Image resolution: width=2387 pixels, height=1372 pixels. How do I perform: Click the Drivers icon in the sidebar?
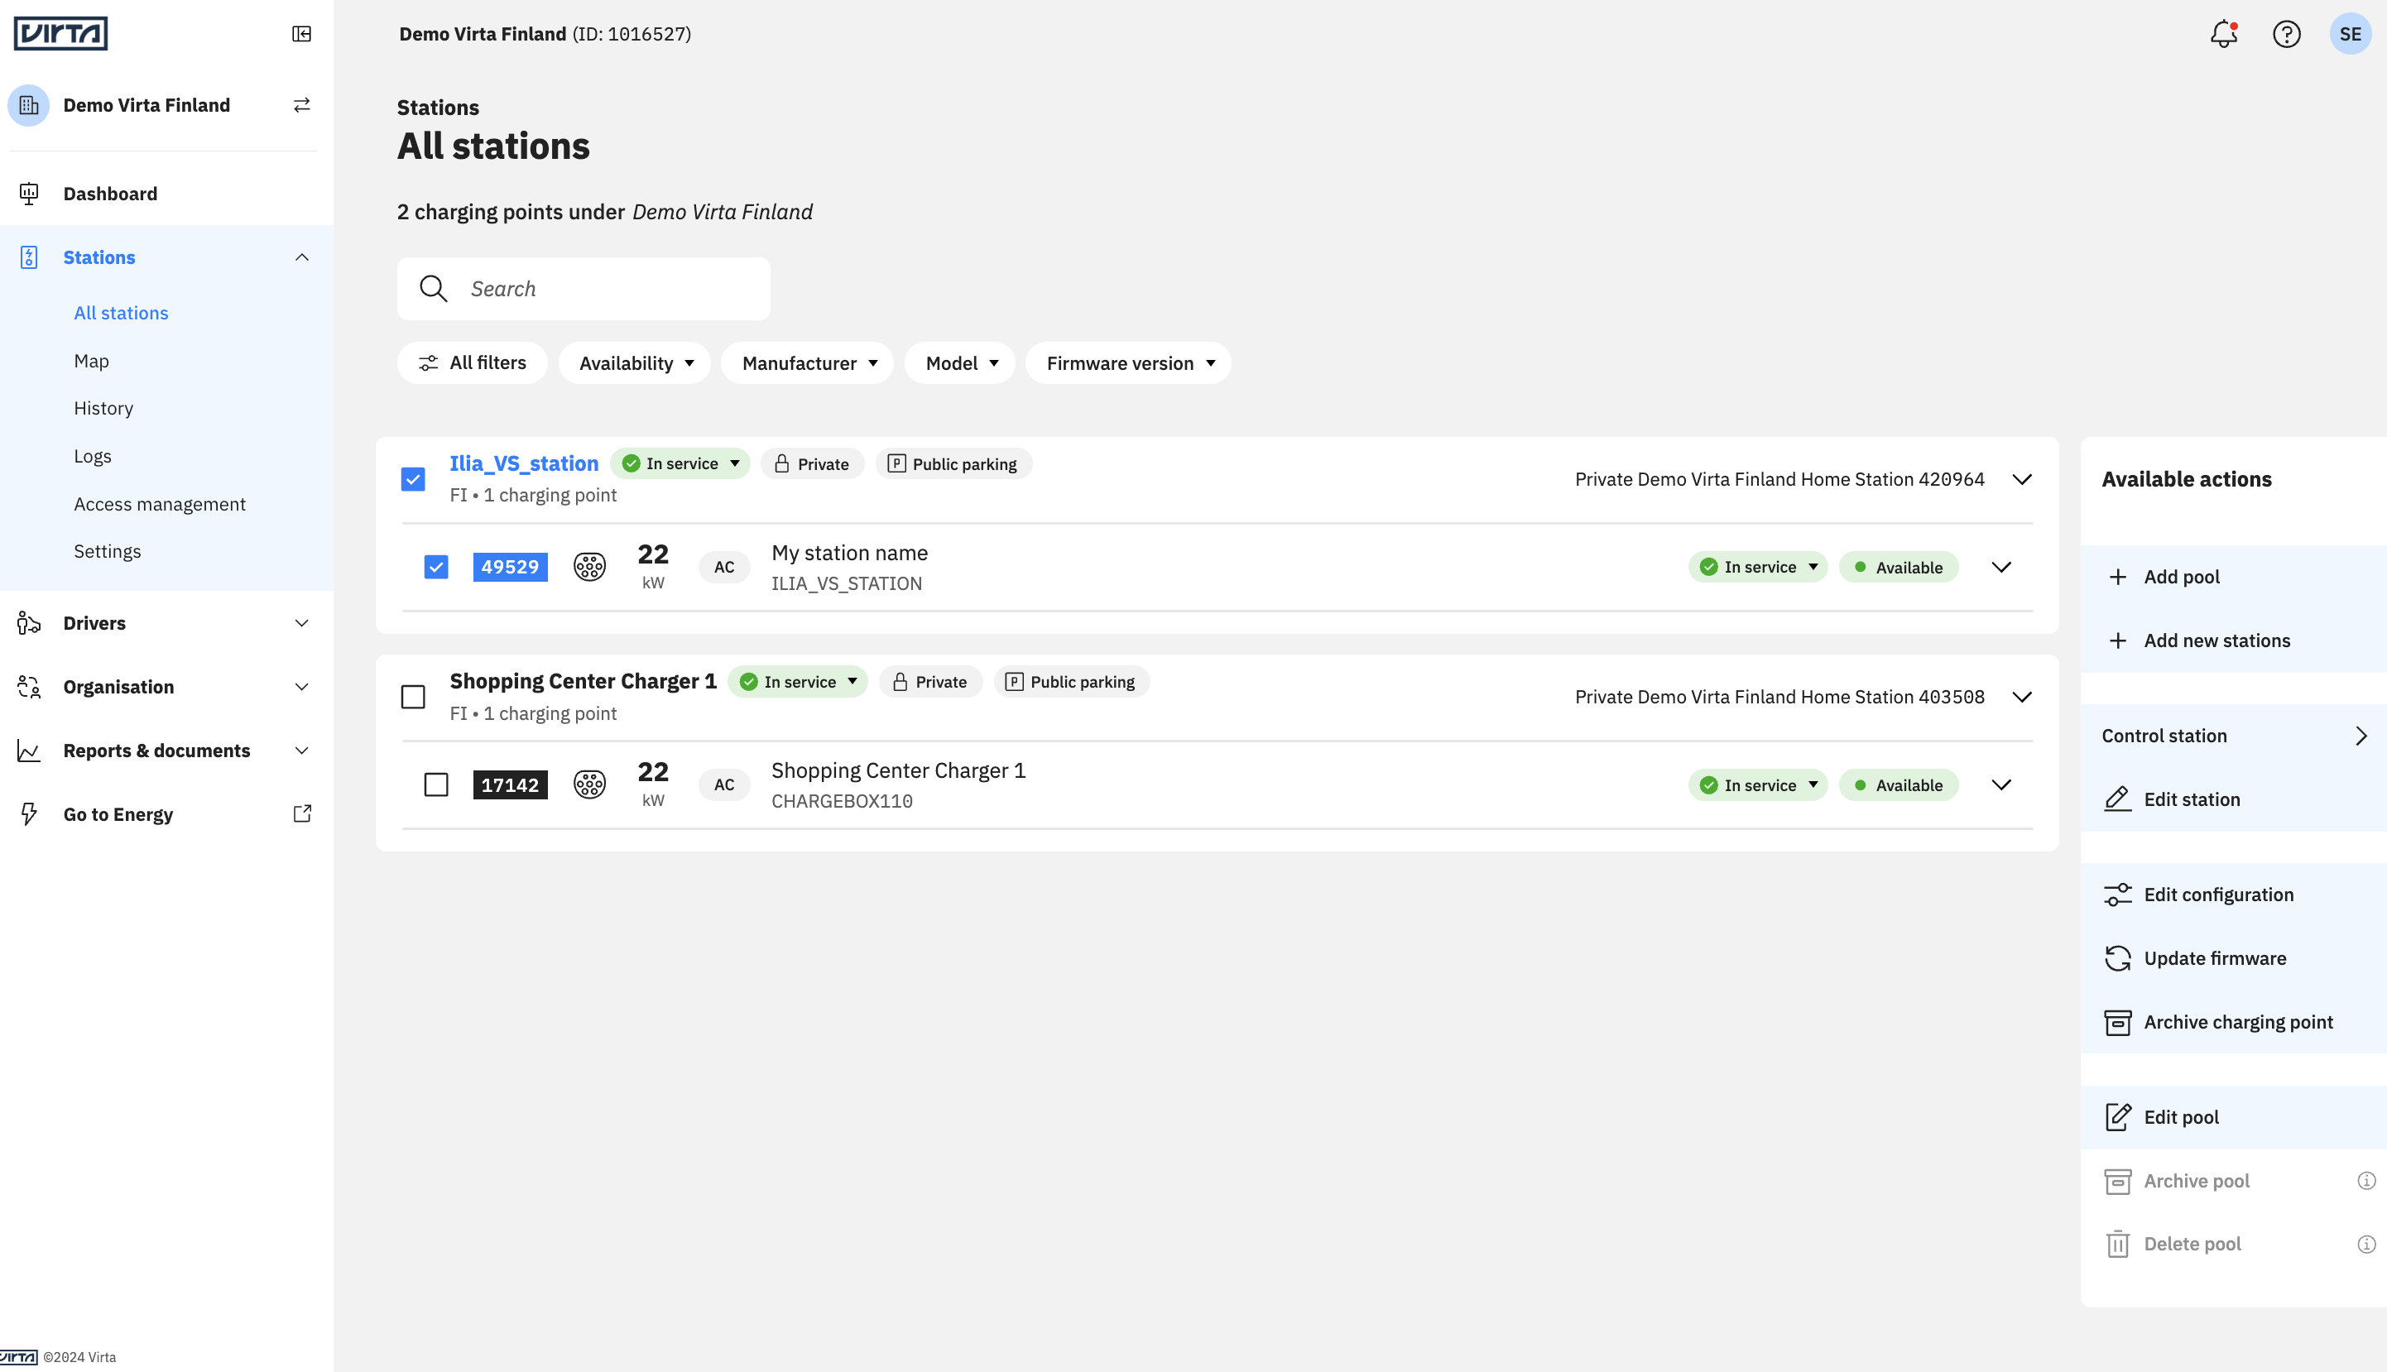(28, 623)
